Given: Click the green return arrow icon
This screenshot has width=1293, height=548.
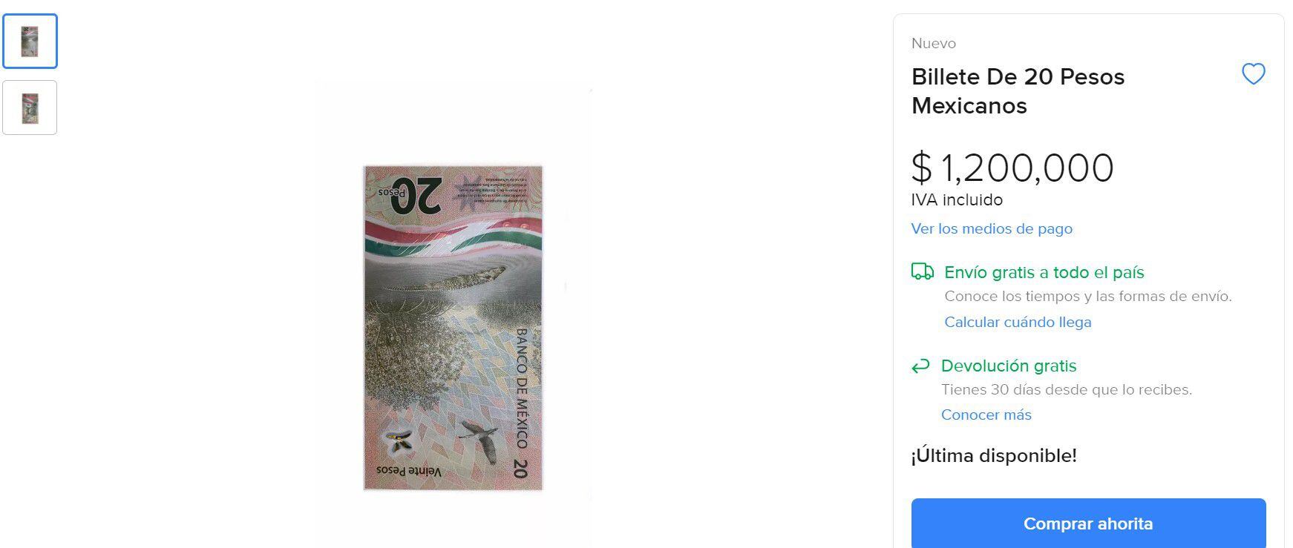Looking at the screenshot, I should pyautogui.click(x=920, y=366).
